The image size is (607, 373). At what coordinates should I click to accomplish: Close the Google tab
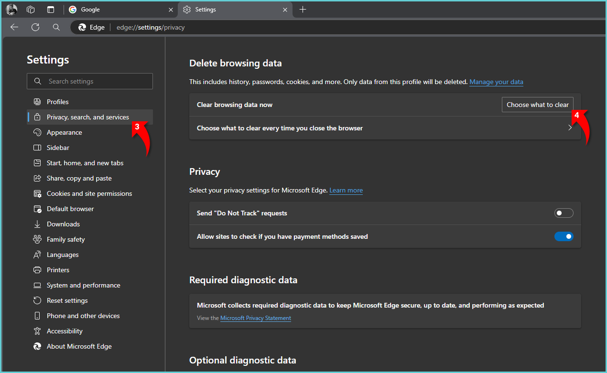tap(171, 10)
